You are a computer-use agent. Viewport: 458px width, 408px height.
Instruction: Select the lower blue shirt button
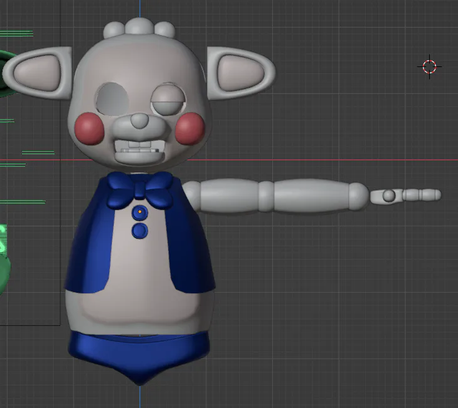[x=140, y=231]
